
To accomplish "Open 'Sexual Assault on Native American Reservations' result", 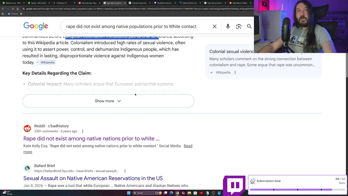I will click(x=93, y=178).
